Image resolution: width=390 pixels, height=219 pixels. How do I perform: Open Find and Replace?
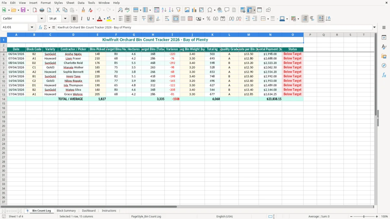point(120,10)
